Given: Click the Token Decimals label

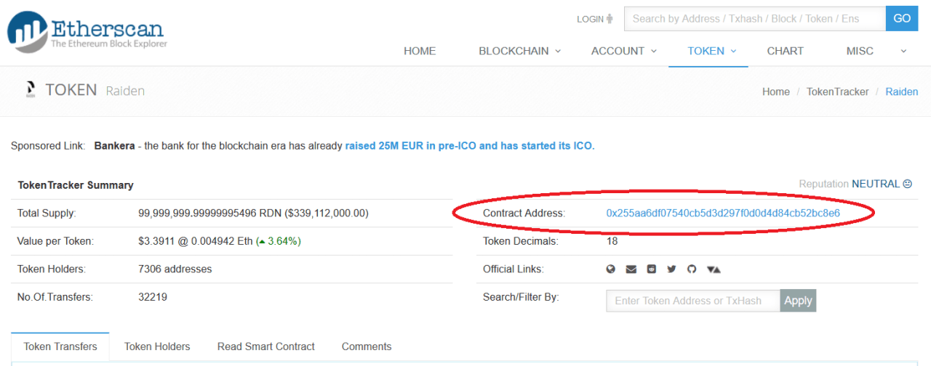Looking at the screenshot, I should tap(521, 241).
